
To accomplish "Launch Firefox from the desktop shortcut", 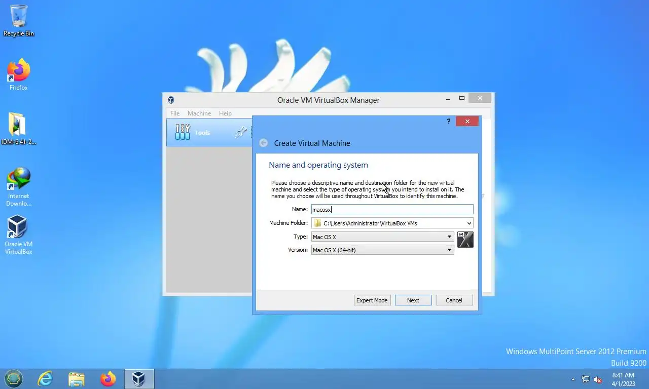I will pos(19,75).
